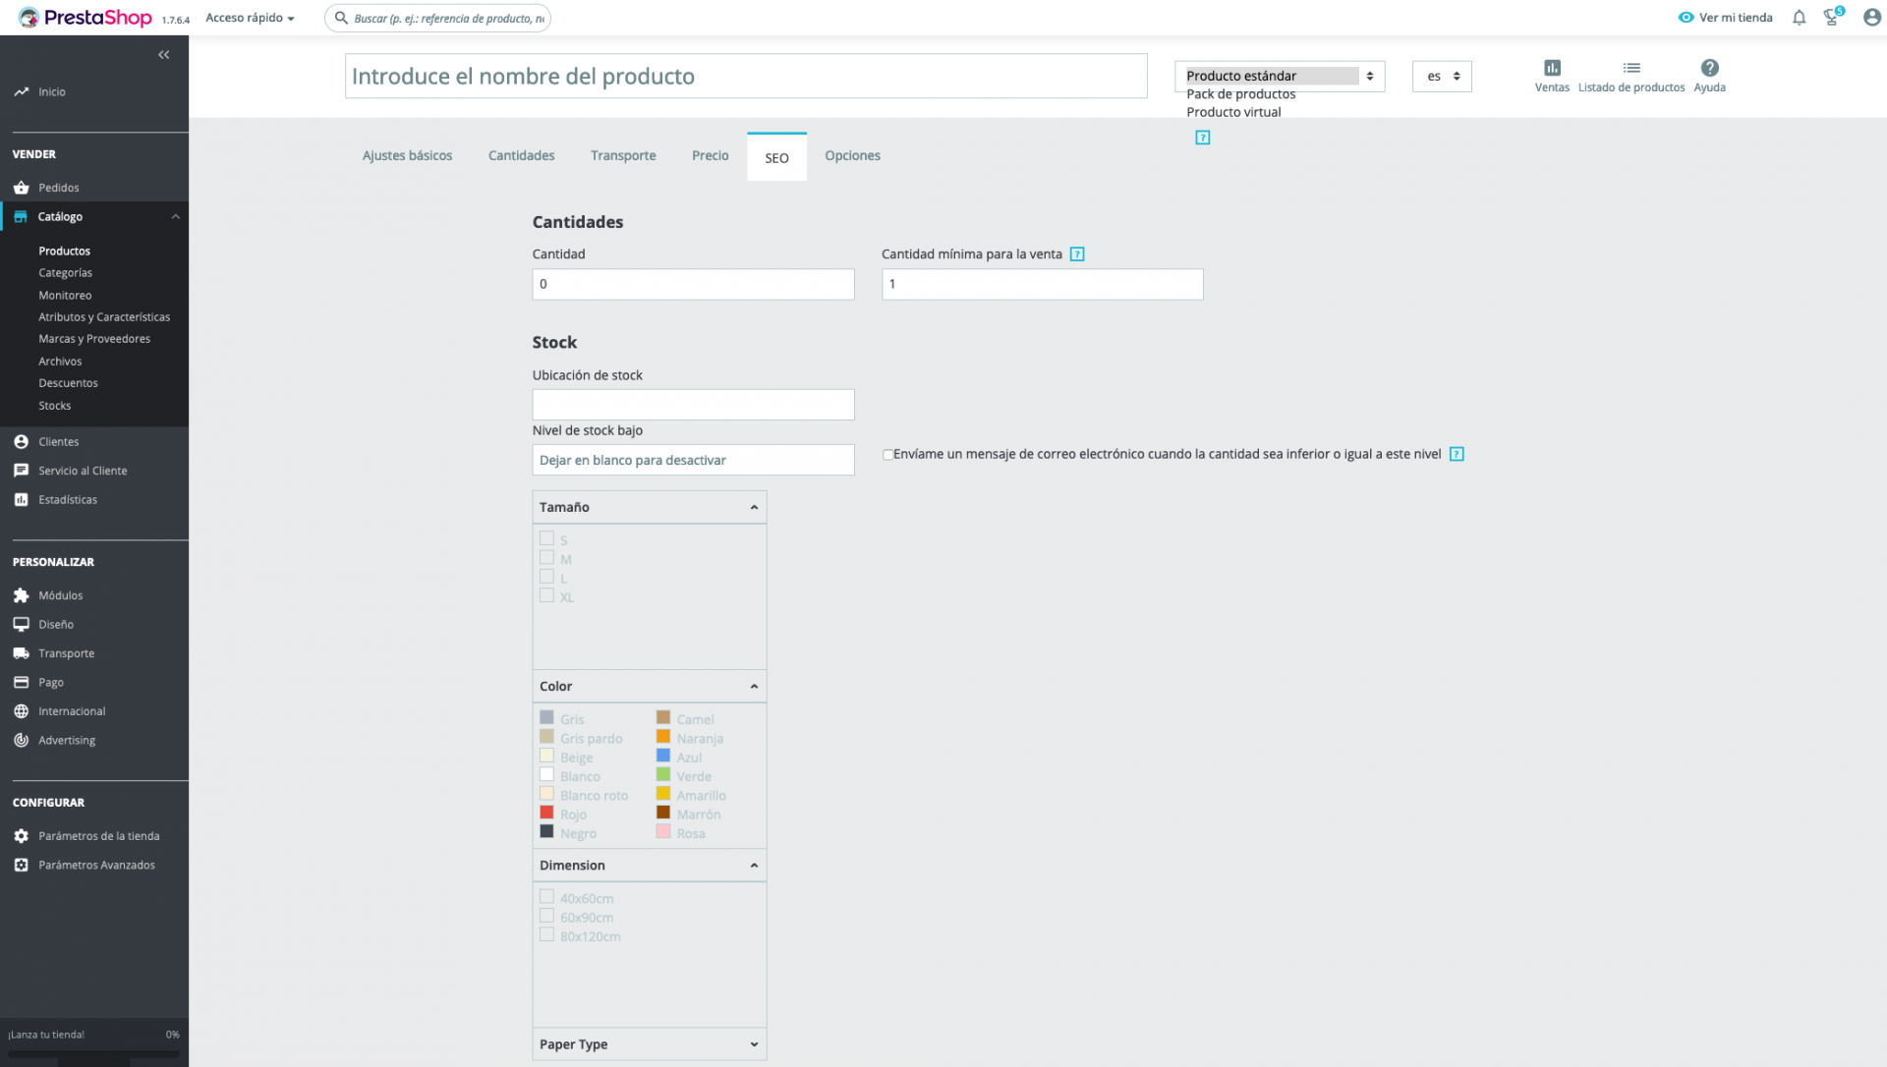Open Categorías in the Catálogo menu
This screenshot has width=1887, height=1067.
pos(66,273)
